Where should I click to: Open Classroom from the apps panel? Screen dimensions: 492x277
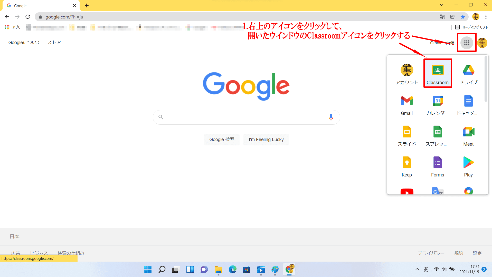pos(438,73)
